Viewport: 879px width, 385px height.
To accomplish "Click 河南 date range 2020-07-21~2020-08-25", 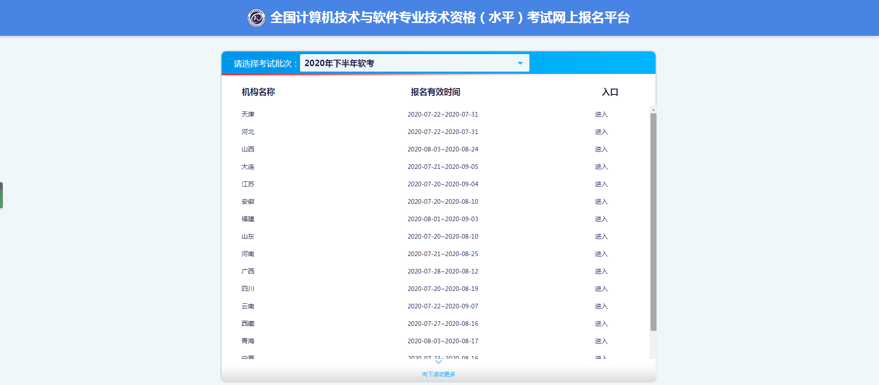I will [443, 254].
